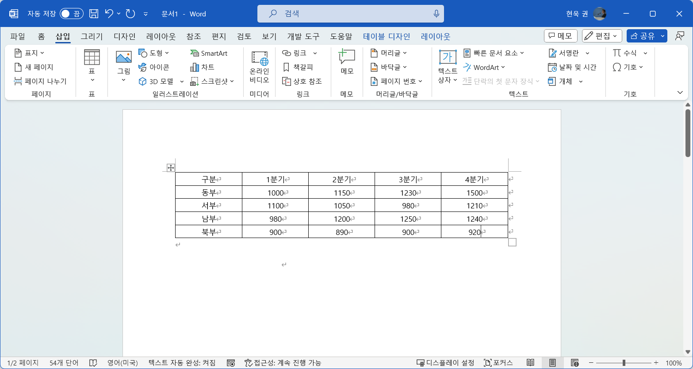693x369 pixels.
Task: Switch to the 참조 tab
Action: click(194, 36)
